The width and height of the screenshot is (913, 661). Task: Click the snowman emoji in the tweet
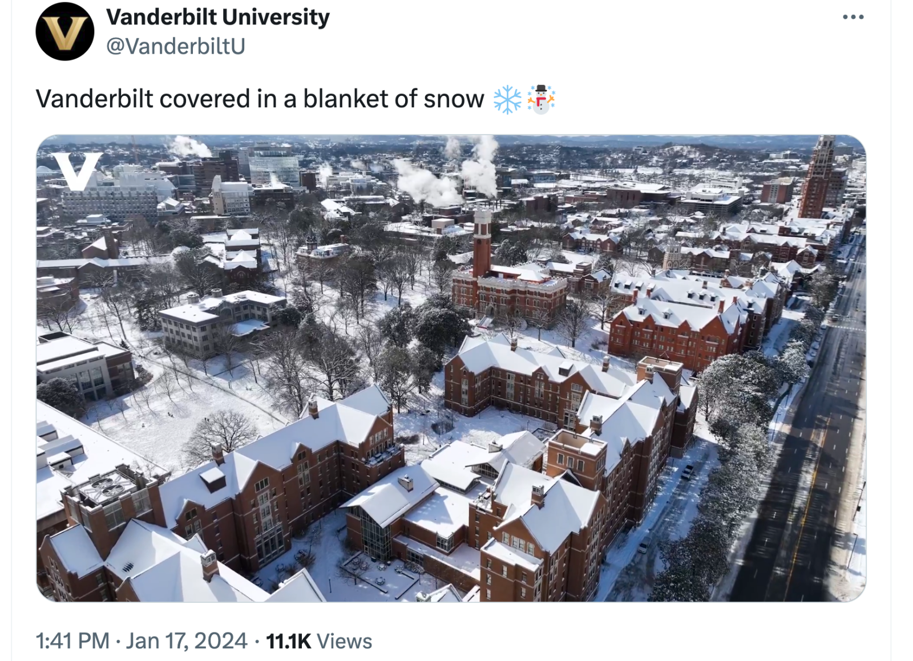tap(540, 100)
